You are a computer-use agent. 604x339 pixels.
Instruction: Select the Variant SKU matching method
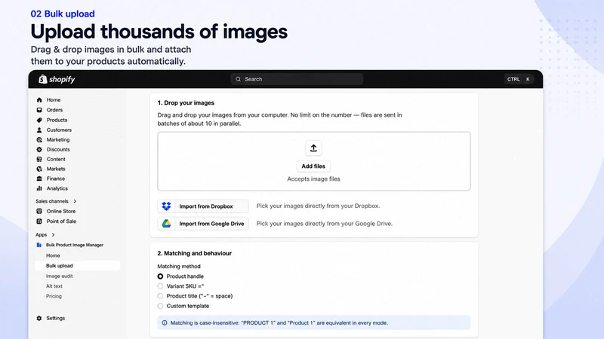tap(160, 286)
